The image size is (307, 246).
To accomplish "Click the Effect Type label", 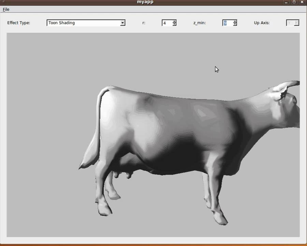I will tap(19, 23).
